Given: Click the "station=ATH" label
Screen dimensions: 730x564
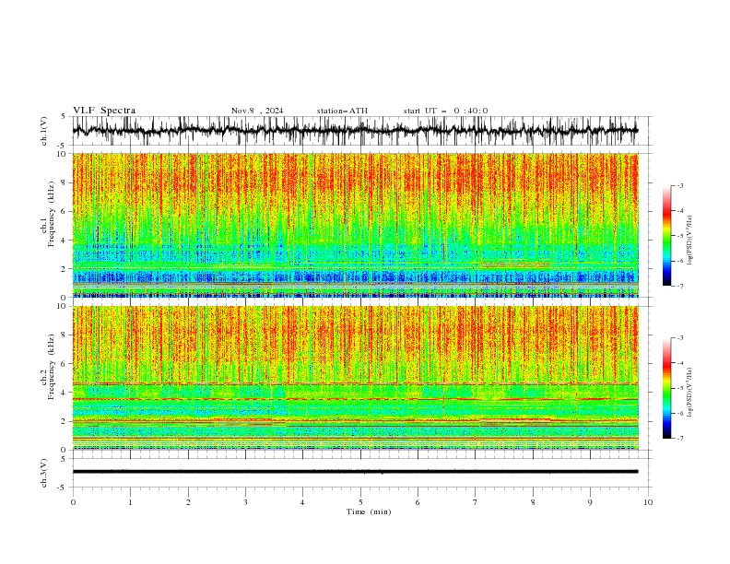Looking at the screenshot, I should pos(342,111).
